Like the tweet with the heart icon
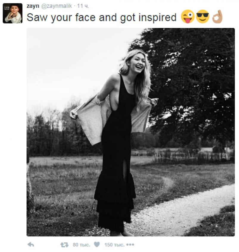This screenshot has width=239, height=252. [x=97, y=245]
